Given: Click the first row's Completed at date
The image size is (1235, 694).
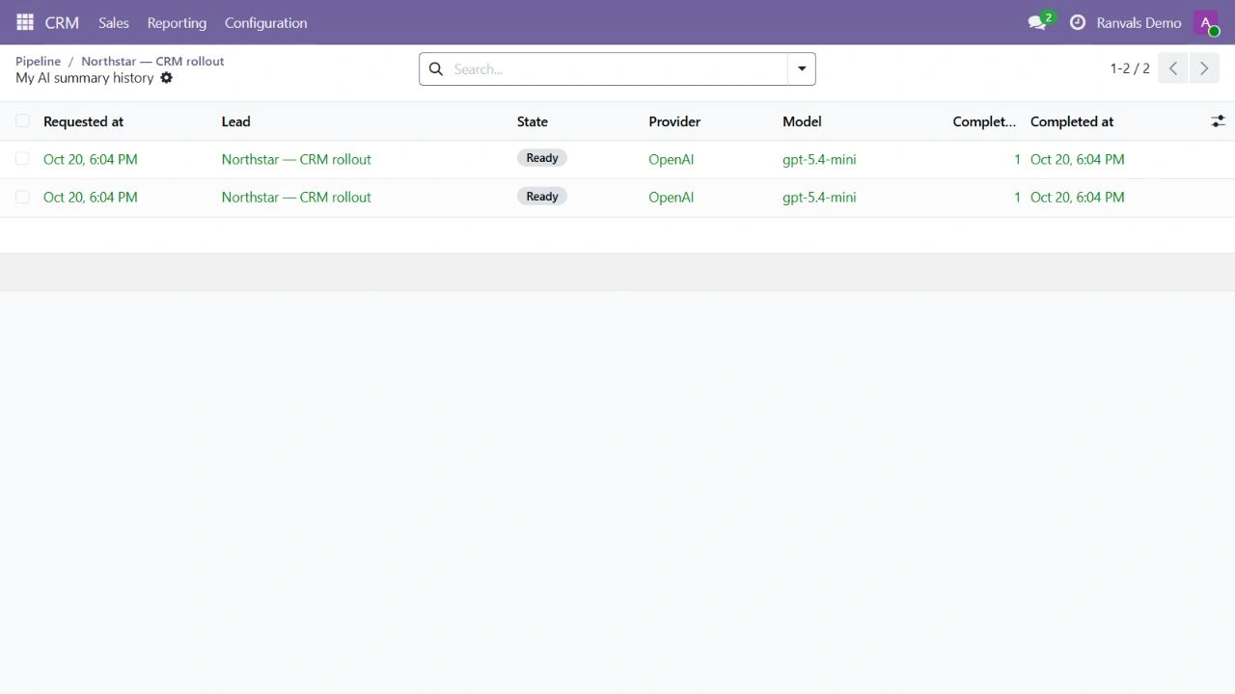Looking at the screenshot, I should 1078,159.
